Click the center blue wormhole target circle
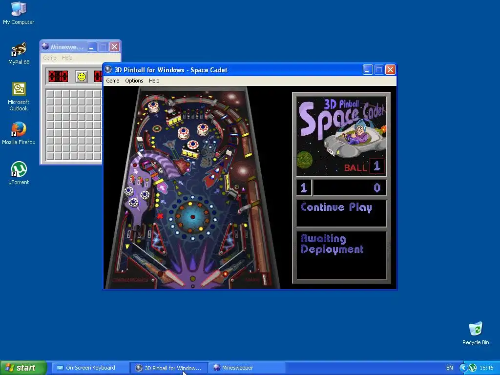500x375 pixels. pos(192,217)
